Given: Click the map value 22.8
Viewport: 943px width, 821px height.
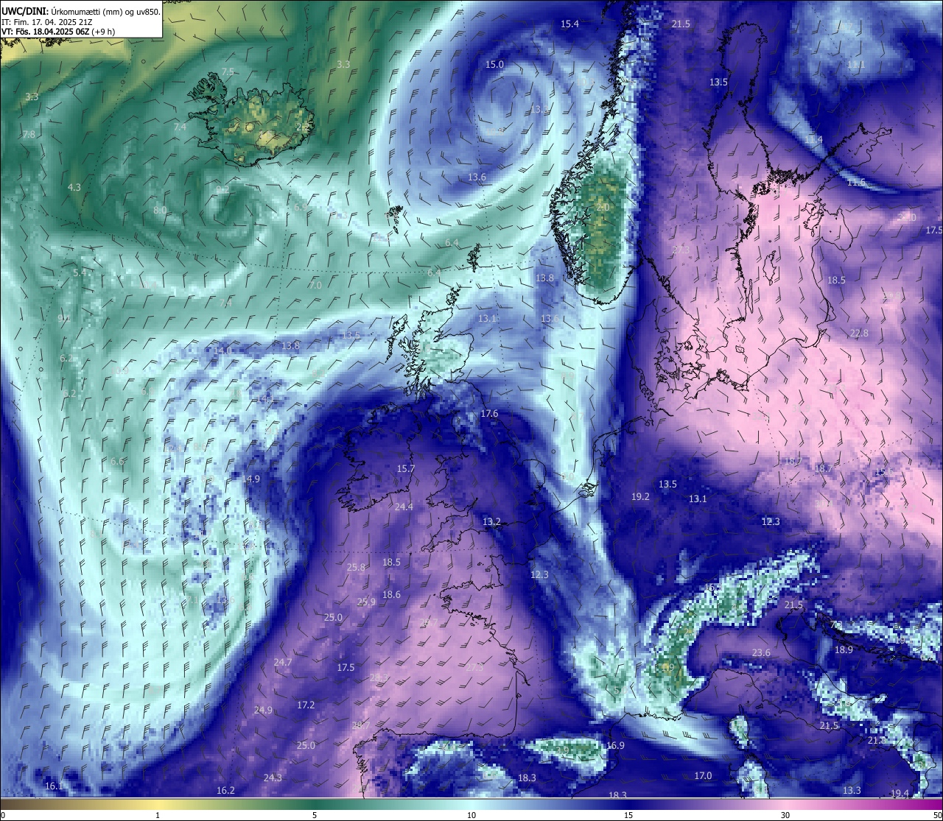Looking at the screenshot, I should pyautogui.click(x=859, y=334).
